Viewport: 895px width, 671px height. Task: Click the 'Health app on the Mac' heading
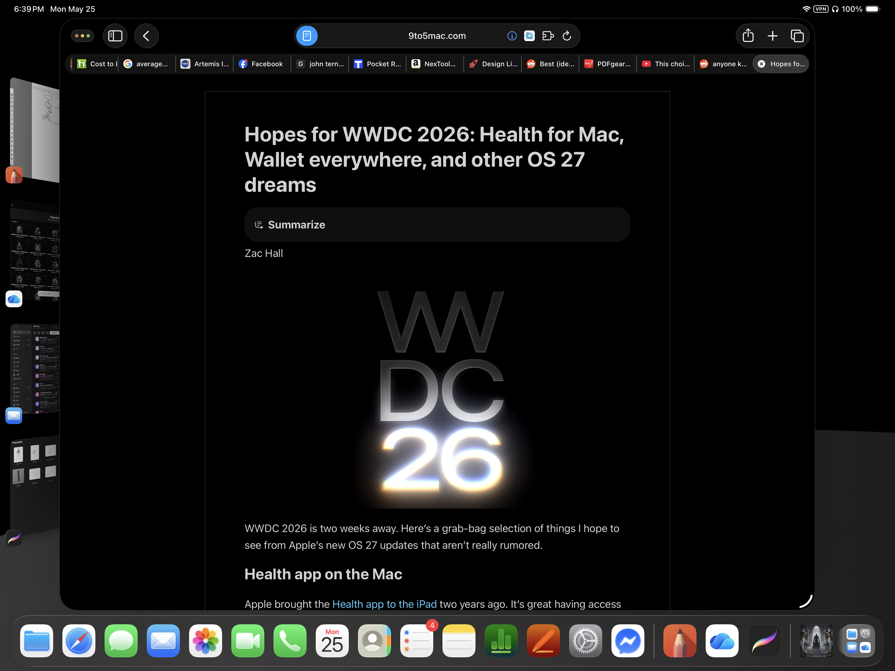[x=323, y=574]
